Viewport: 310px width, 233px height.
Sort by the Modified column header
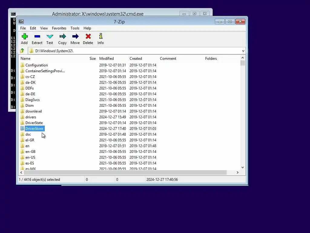(106, 59)
